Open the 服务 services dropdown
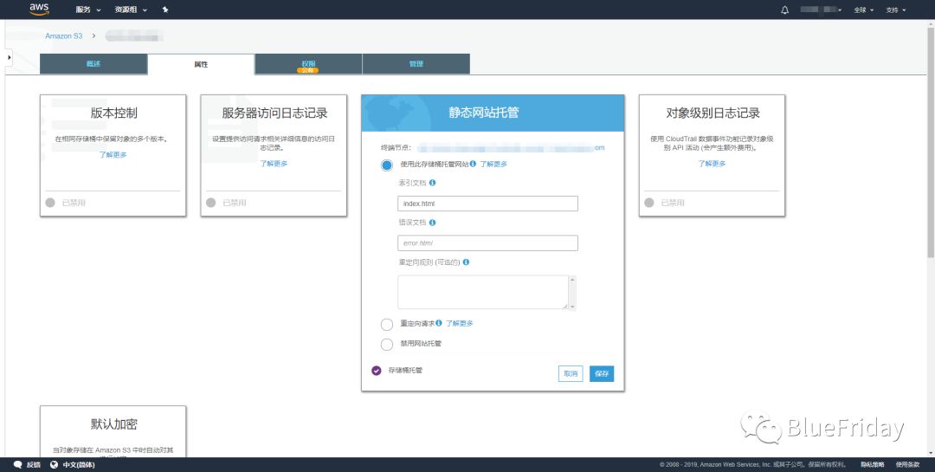The height and width of the screenshot is (472, 935). (x=88, y=10)
